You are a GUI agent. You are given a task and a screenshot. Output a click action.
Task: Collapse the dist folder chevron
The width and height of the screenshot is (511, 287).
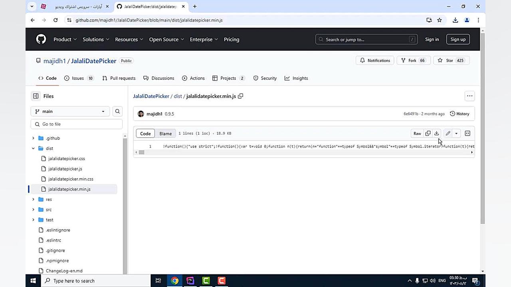tap(33, 148)
